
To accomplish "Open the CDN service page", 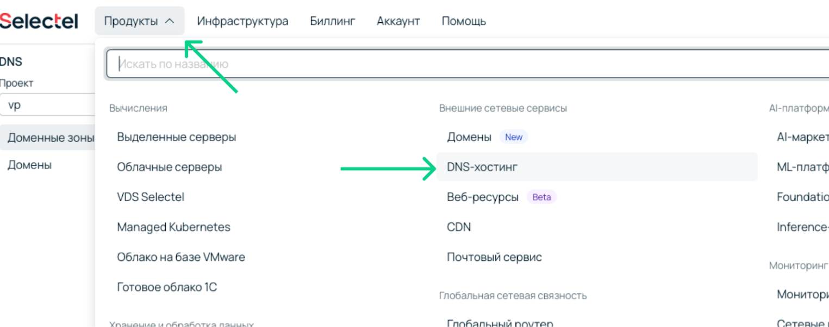I will point(459,227).
